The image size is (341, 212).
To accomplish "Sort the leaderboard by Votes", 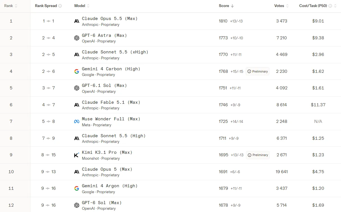I will 281,6.
